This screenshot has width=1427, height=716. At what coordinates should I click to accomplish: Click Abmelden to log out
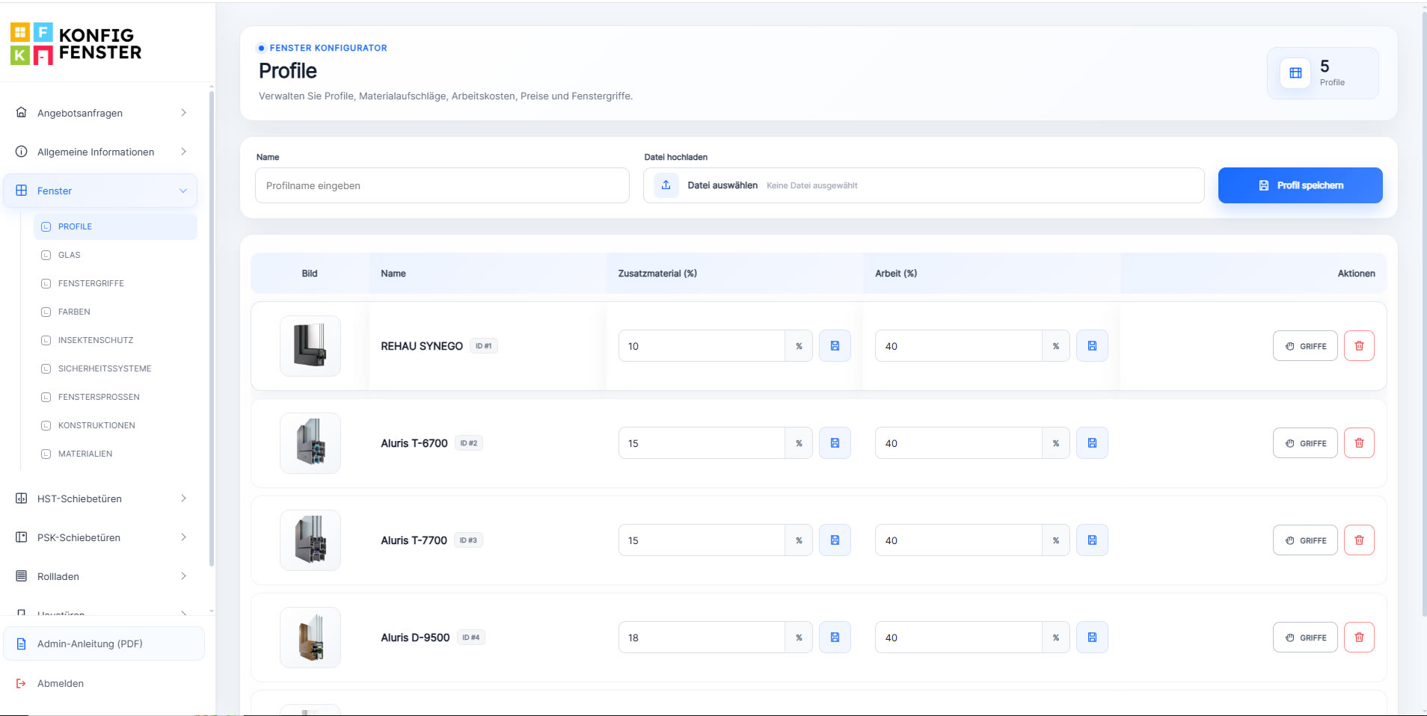[61, 683]
